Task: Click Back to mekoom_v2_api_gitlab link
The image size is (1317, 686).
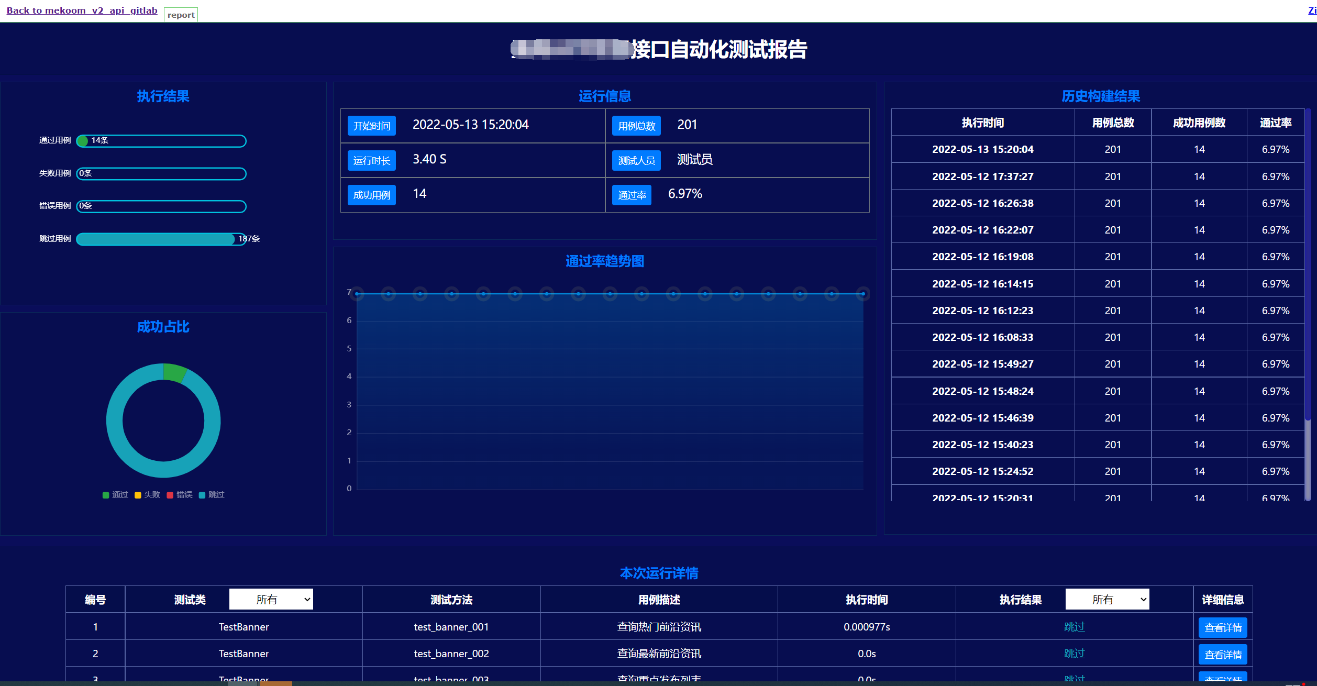Action: tap(82, 10)
